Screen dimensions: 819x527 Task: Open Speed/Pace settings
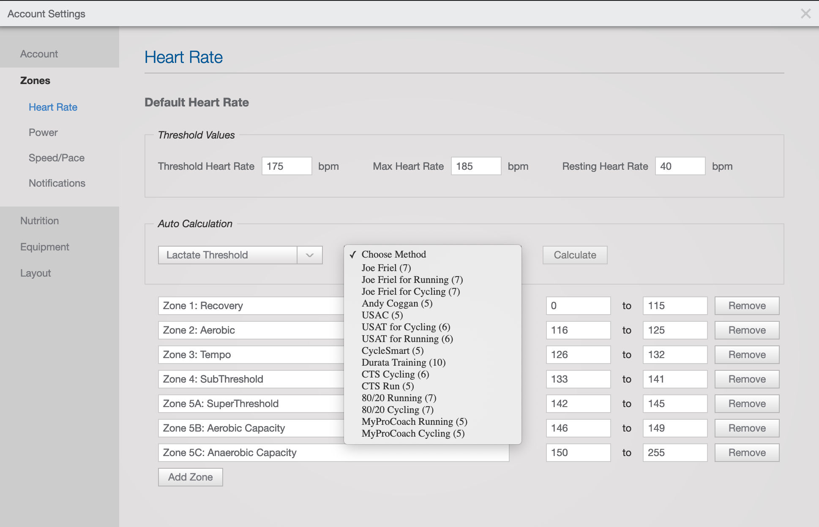pyautogui.click(x=57, y=158)
